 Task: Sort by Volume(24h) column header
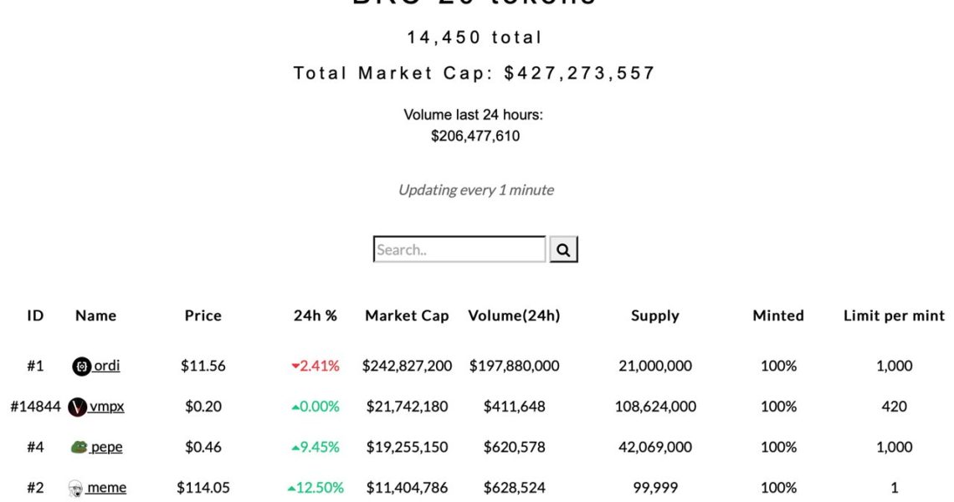[514, 315]
